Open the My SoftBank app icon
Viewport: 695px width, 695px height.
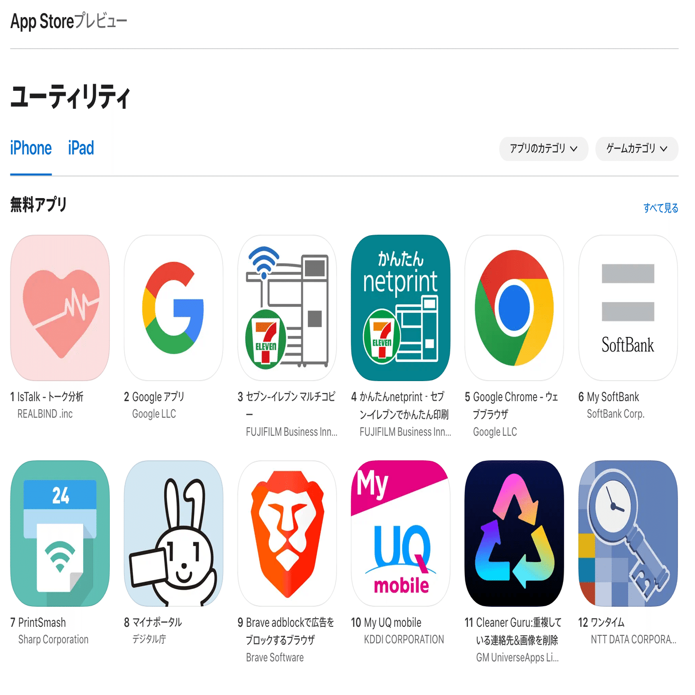(628, 308)
